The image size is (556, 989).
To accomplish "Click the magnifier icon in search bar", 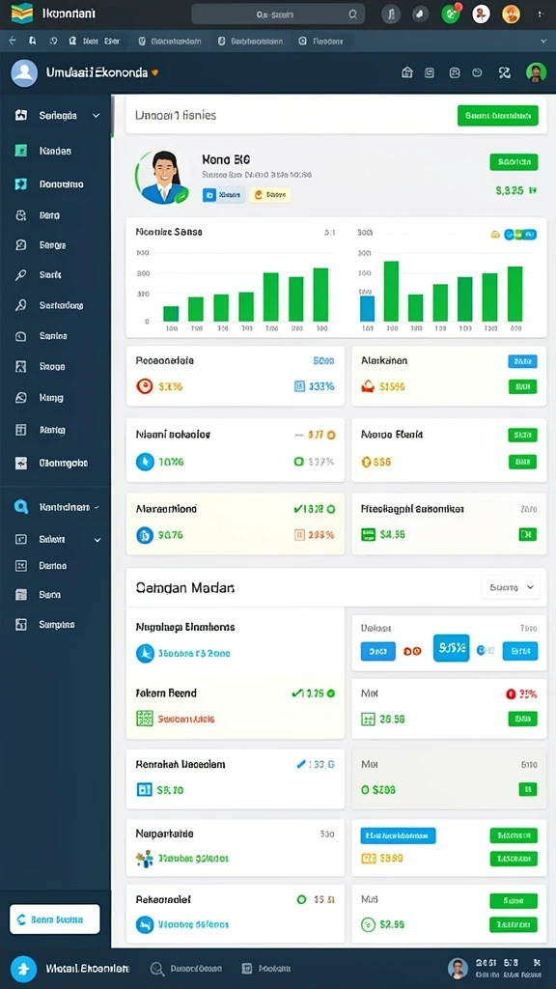I will [353, 14].
